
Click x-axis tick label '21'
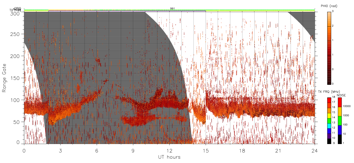click(278, 151)
